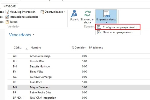
Task: Select the Brenda Díaz name cell
Action: click(37, 61)
